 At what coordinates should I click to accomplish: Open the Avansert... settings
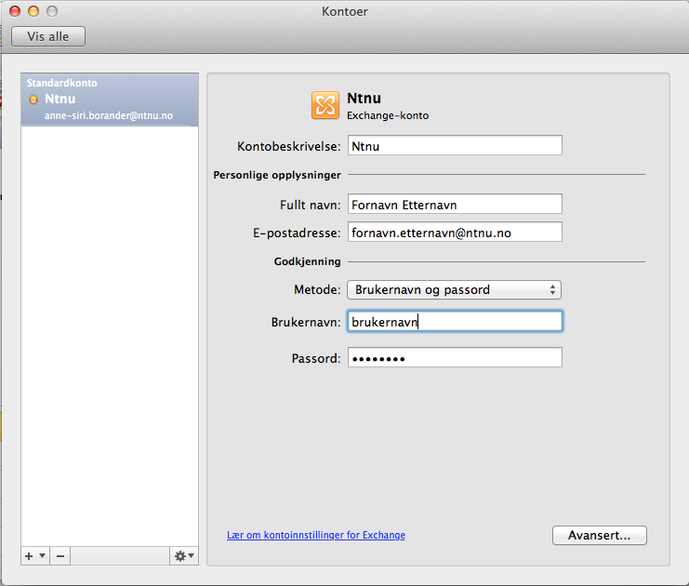click(x=600, y=536)
